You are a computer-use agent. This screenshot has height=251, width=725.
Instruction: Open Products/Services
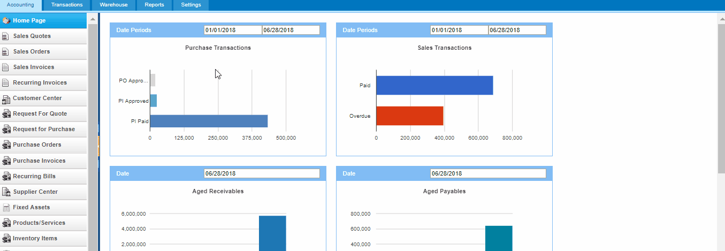pyautogui.click(x=43, y=223)
